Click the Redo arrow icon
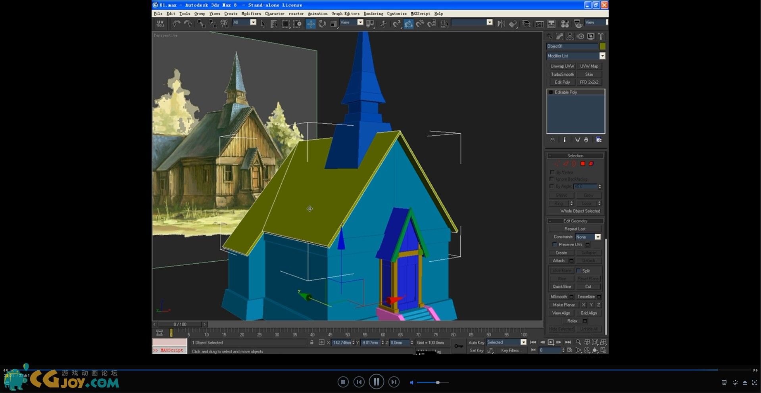761x393 pixels. point(188,24)
